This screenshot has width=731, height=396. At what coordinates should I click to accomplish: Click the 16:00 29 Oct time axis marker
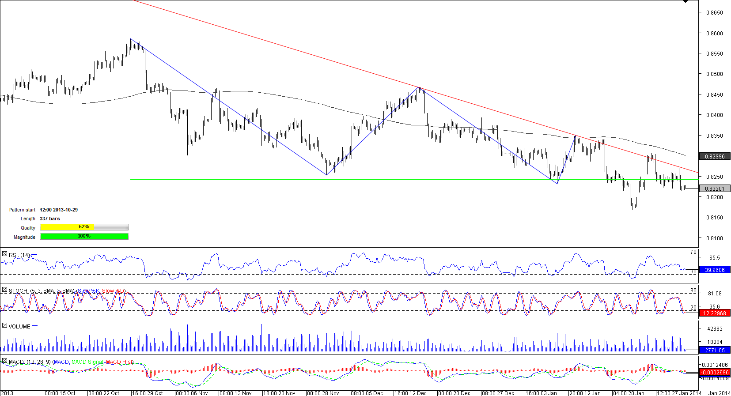point(147,393)
